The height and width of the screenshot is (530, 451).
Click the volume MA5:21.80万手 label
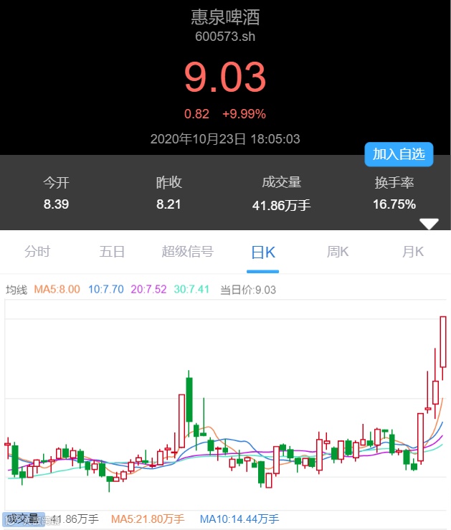click(x=148, y=519)
